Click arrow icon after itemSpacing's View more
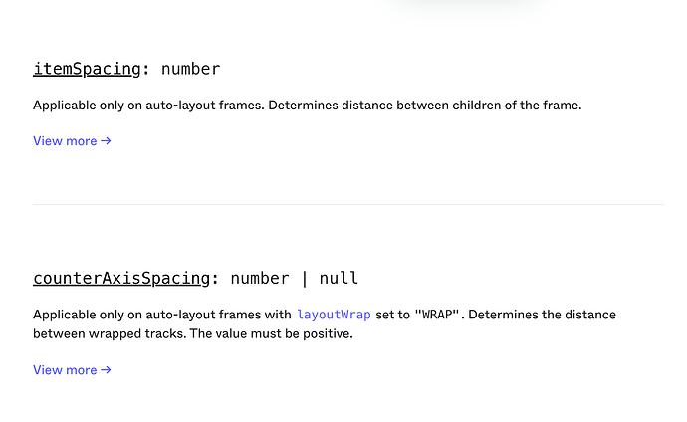The image size is (687, 422). [107, 141]
